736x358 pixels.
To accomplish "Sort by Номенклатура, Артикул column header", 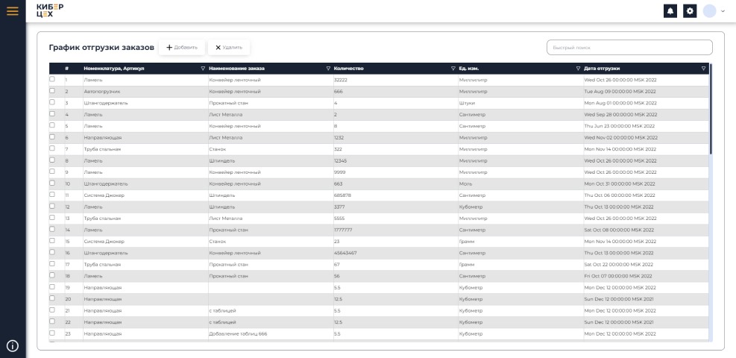I will coord(114,69).
